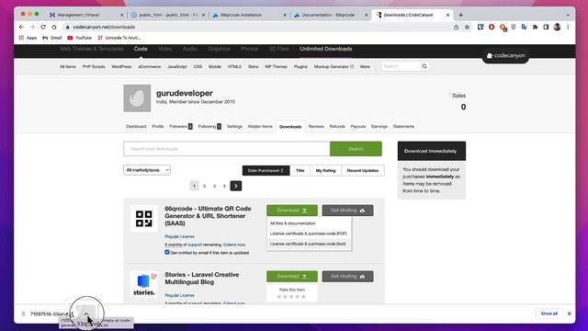The width and height of the screenshot is (588, 331).
Task: Switch to the Management hPanel tab
Action: point(86,15)
